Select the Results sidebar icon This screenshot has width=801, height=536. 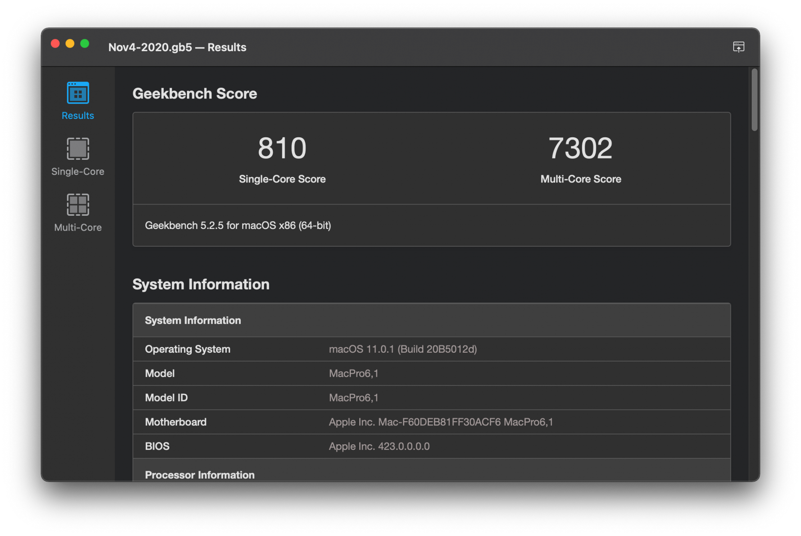tap(78, 93)
